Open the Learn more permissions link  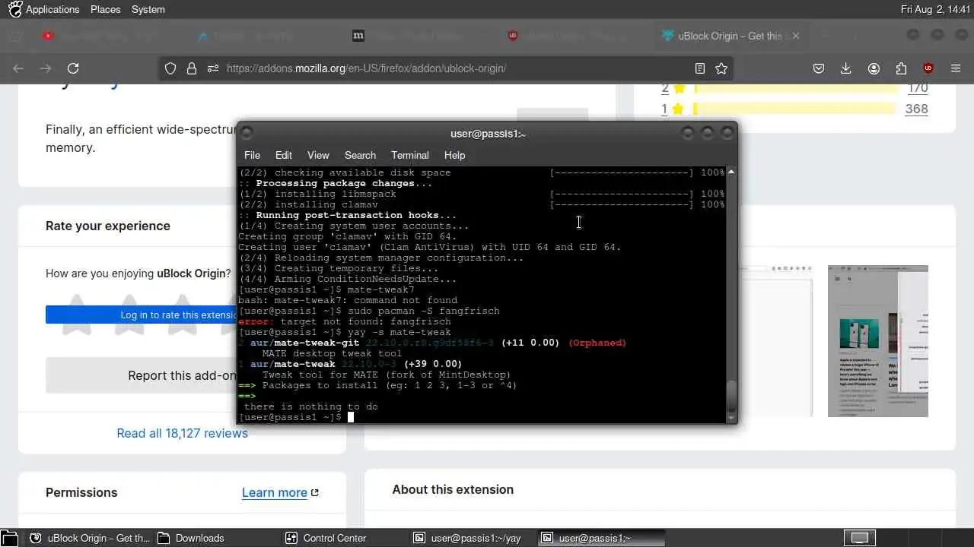280,492
